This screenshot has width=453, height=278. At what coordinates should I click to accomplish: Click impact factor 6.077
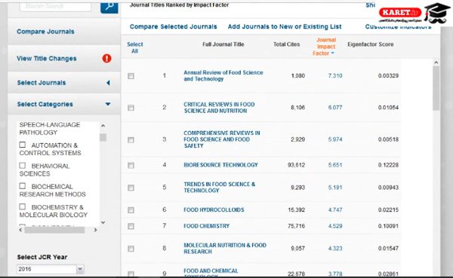pyautogui.click(x=335, y=108)
